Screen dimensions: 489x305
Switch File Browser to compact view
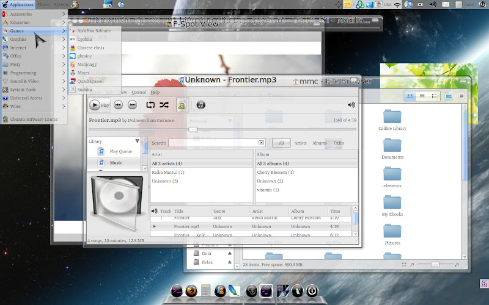[434, 96]
